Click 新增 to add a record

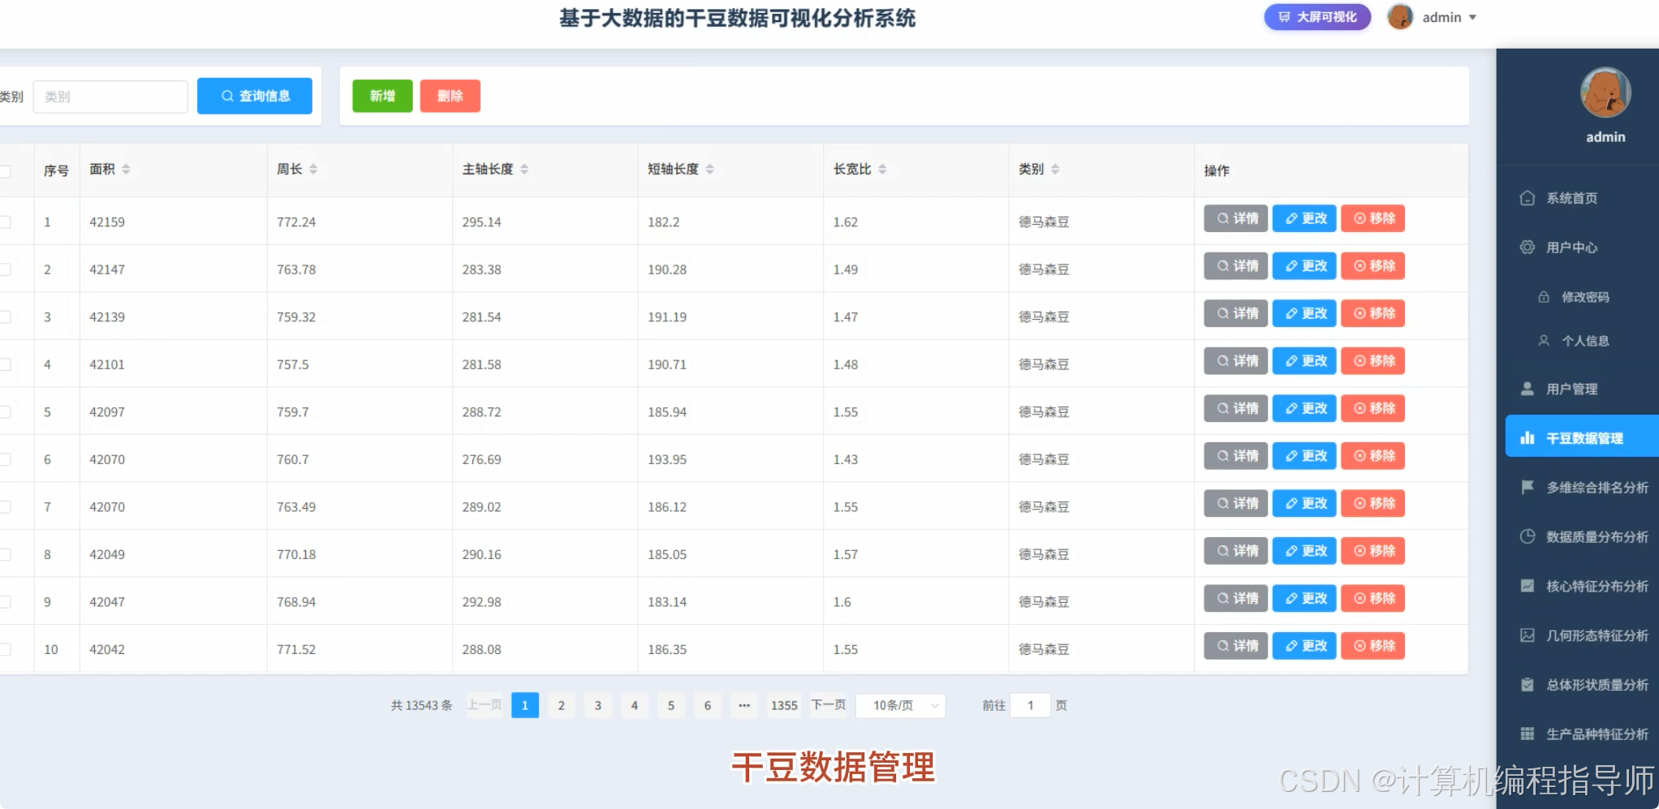point(381,96)
